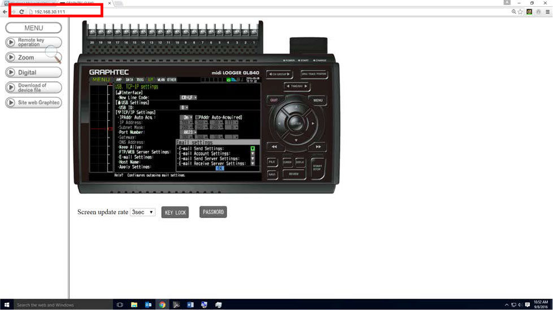Image resolution: width=553 pixels, height=310 pixels.
Task: Click the logger's hardware MENU key
Action: [x=318, y=101]
